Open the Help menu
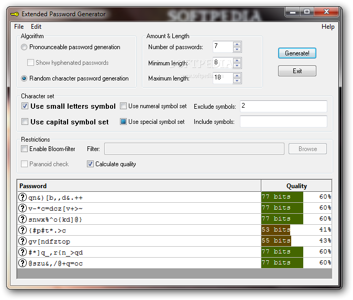 point(328,27)
